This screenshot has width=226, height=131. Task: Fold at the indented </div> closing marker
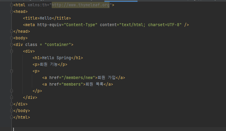tap(12, 97)
